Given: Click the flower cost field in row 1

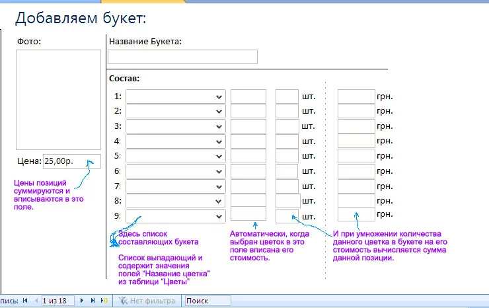Looking at the screenshot, I should click(248, 96).
